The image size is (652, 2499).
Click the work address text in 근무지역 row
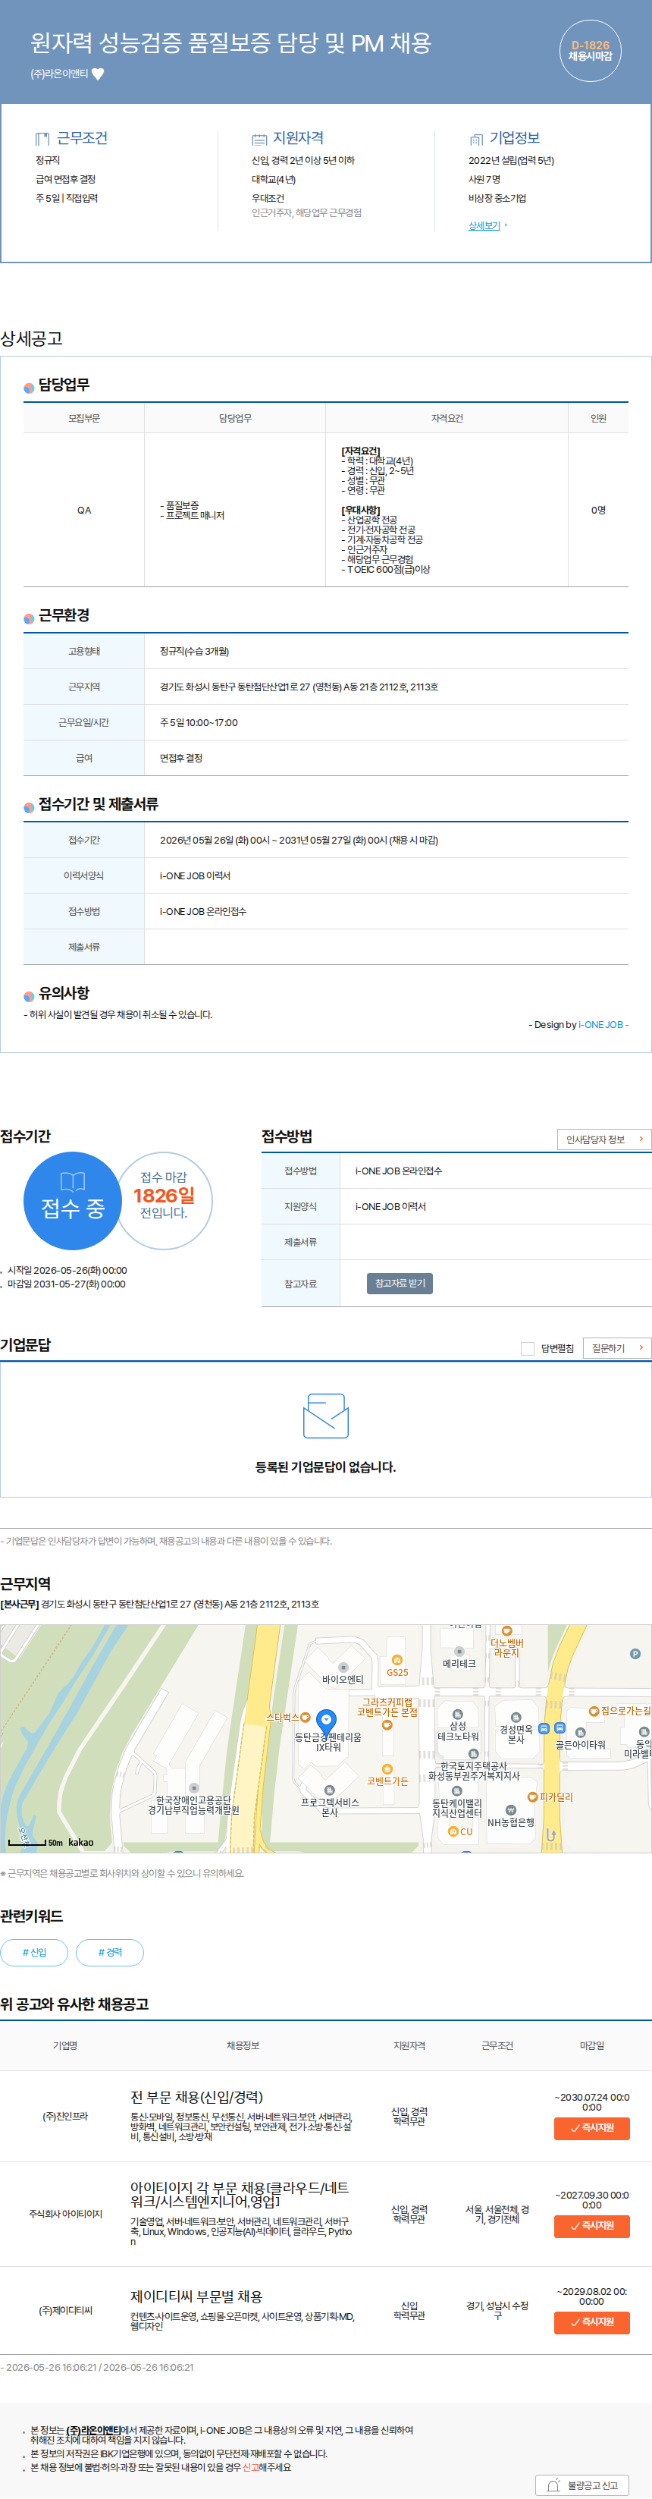click(299, 687)
